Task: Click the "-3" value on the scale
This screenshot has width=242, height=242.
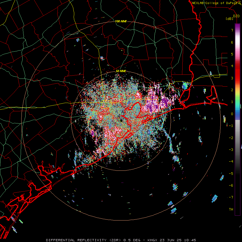Action: coord(231,150)
